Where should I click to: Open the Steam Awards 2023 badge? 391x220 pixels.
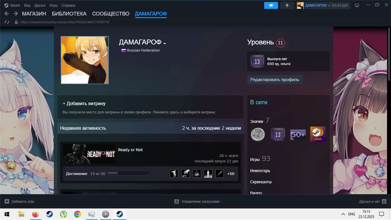point(318,134)
